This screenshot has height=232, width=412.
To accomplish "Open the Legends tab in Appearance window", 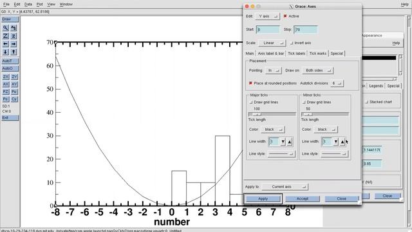I will pyautogui.click(x=376, y=86).
